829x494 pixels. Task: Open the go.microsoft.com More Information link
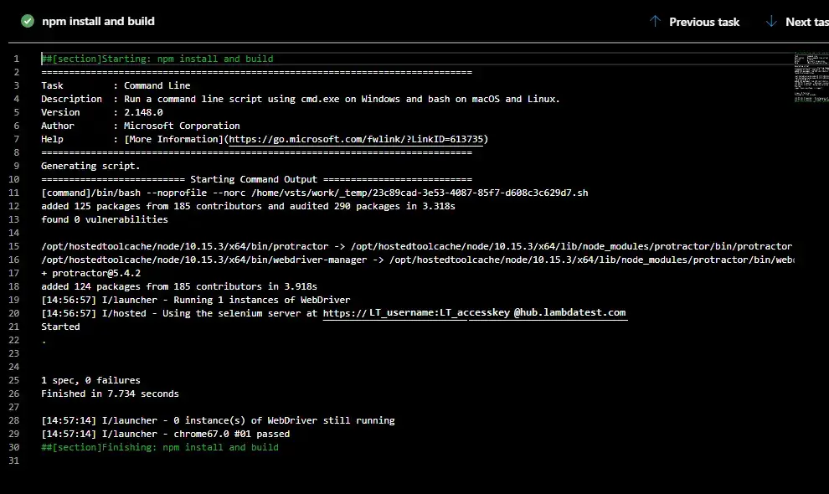tap(357, 139)
